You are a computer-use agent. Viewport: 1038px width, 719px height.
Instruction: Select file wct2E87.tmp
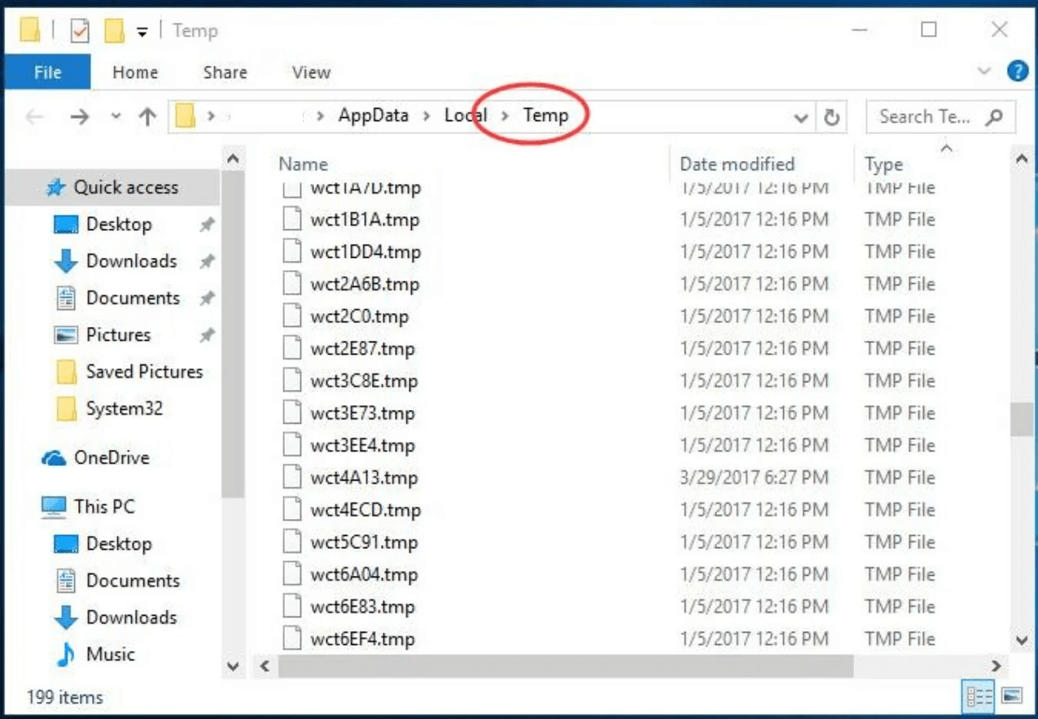point(362,349)
